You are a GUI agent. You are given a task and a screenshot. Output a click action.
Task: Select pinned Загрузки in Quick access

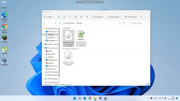pyautogui.click(x=51, y=35)
